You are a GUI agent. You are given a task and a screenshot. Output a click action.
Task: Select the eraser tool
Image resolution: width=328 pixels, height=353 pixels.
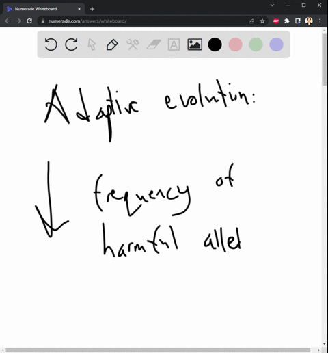coord(154,44)
